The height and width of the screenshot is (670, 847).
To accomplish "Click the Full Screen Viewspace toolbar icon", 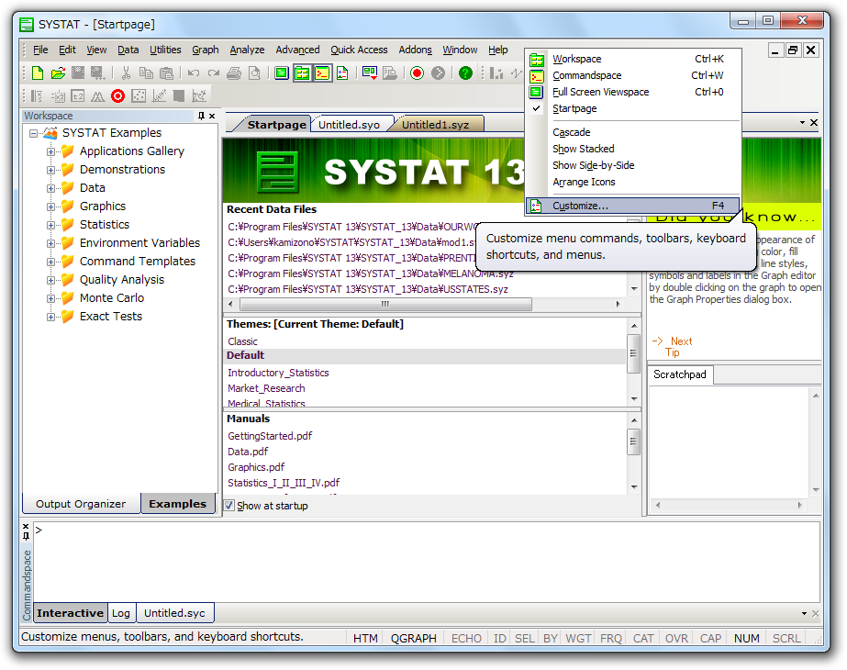I will [x=282, y=73].
